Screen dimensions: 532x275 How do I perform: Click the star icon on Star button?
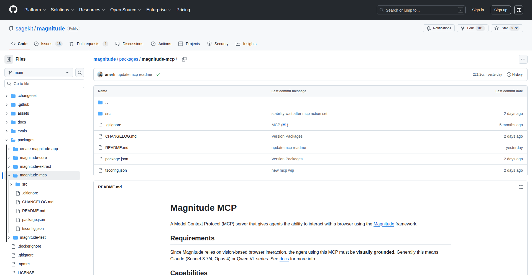point(497,28)
